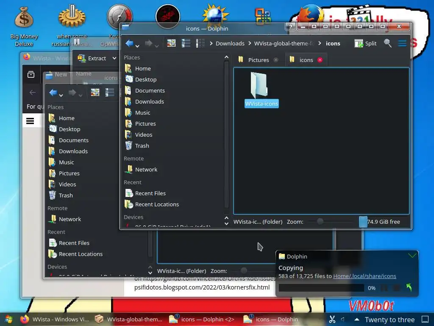Switch front Dolphin window to Icons view
This screenshot has width=434, height=326.
(171, 43)
